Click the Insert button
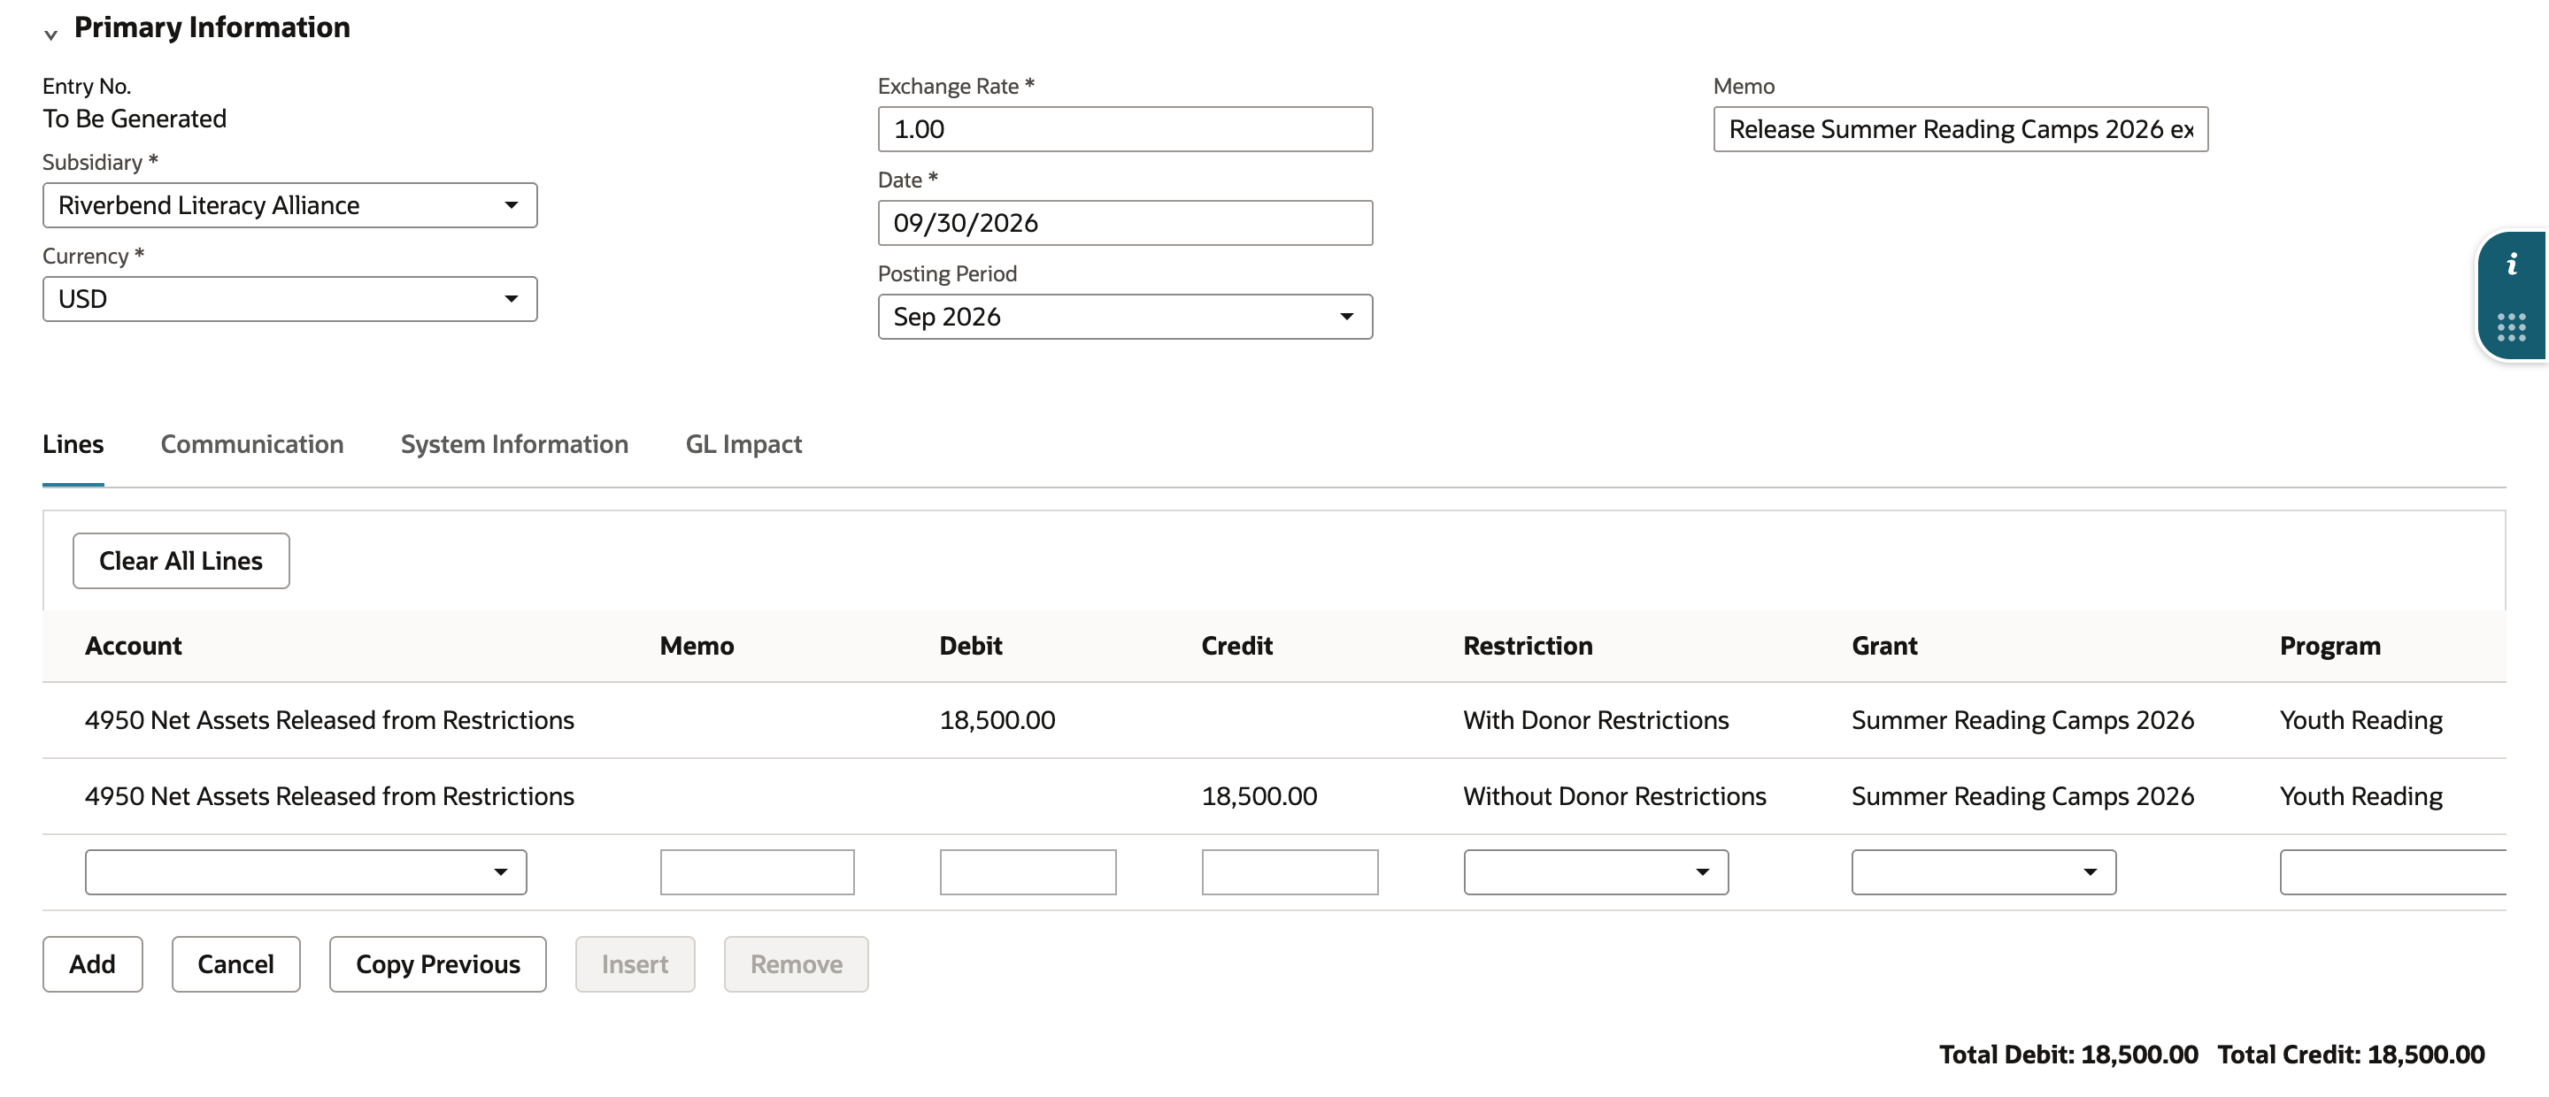Viewport: 2549px width, 1097px height. click(x=635, y=964)
